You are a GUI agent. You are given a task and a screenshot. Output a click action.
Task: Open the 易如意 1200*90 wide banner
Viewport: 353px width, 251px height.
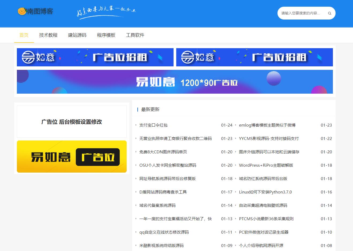(175, 82)
